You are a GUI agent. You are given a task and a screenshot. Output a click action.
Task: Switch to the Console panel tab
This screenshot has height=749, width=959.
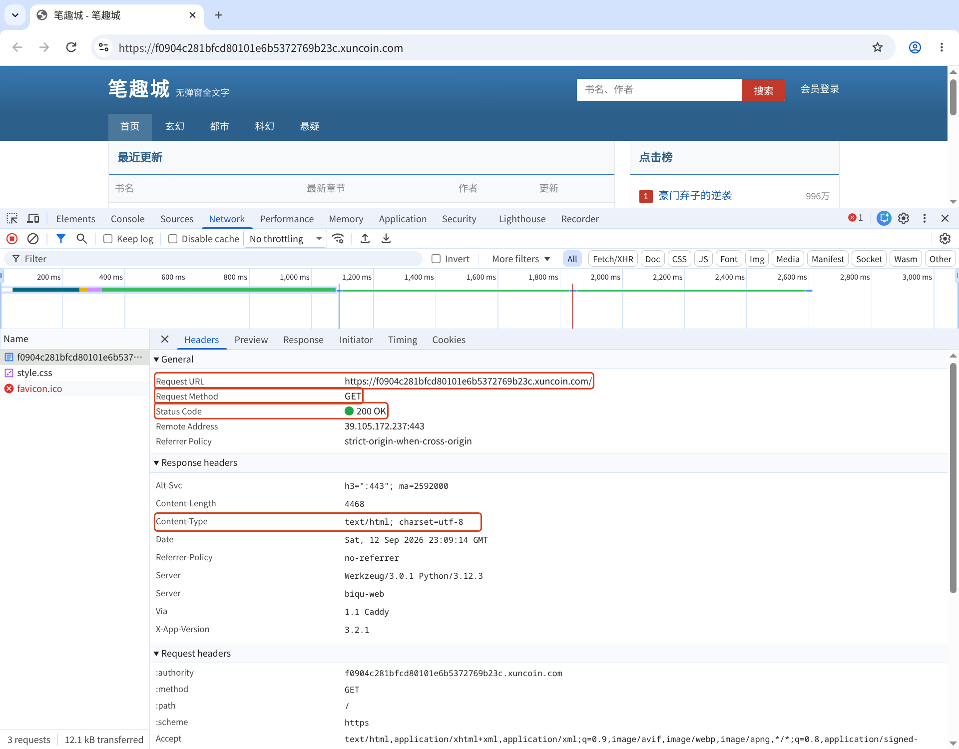[x=127, y=219]
